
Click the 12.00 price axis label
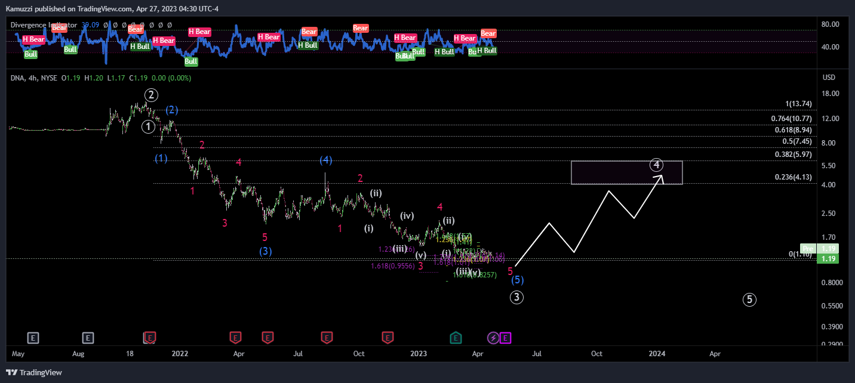831,119
